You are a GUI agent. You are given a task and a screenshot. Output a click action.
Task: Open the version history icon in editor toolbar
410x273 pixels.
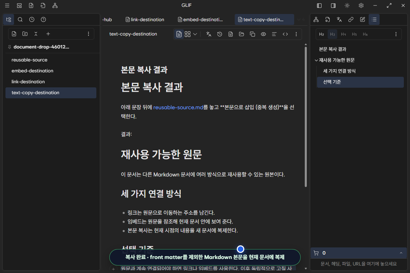(x=220, y=34)
